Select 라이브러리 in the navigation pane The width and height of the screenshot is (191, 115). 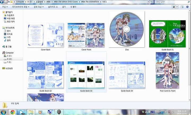8,28
